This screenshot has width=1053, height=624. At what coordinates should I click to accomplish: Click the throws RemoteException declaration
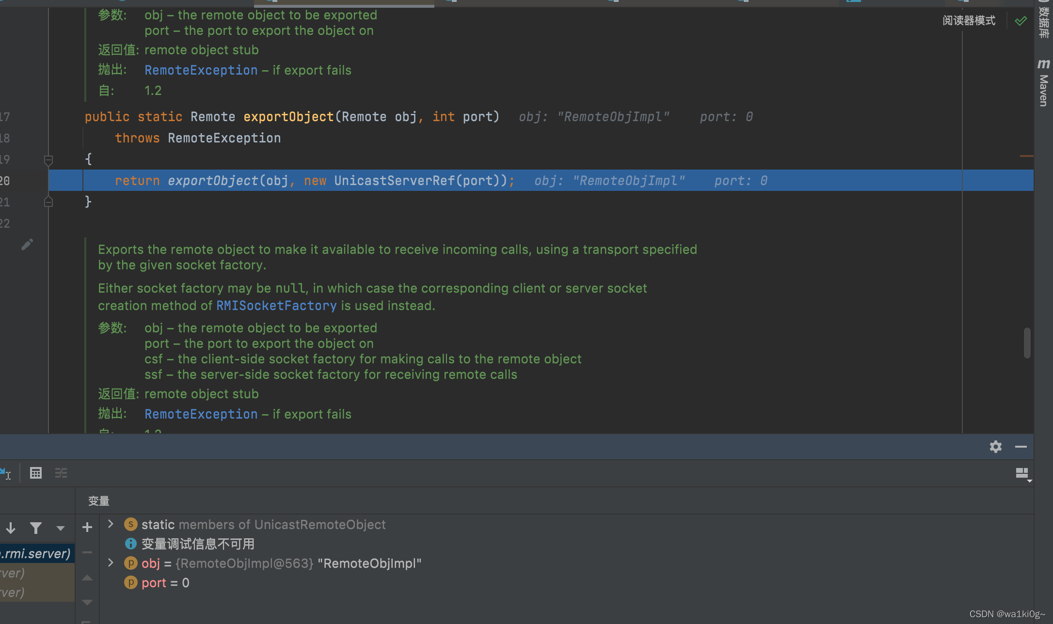[x=198, y=138]
